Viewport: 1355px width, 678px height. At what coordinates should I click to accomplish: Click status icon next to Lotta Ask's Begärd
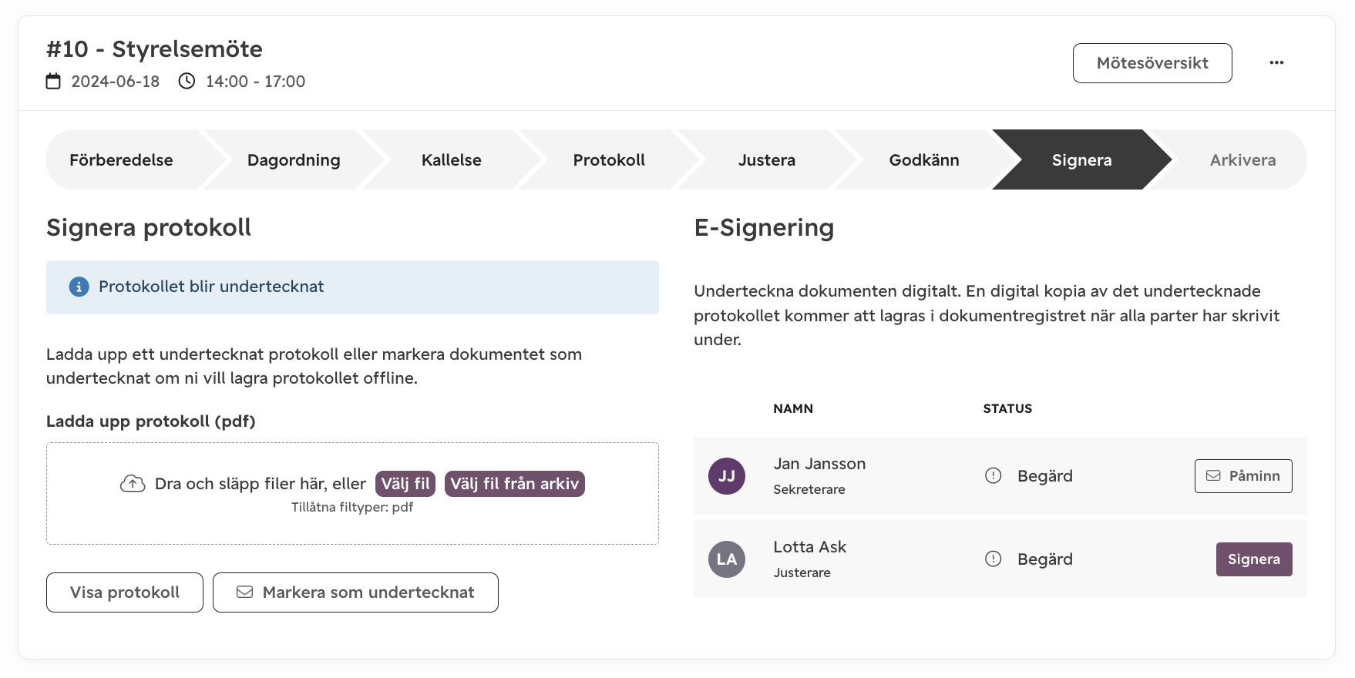pos(994,559)
